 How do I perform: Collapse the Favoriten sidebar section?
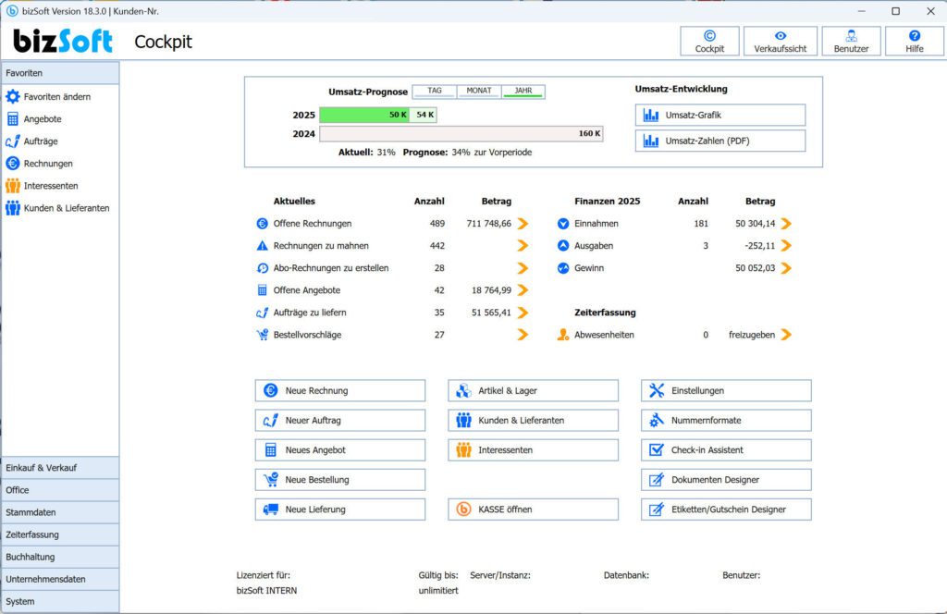60,73
